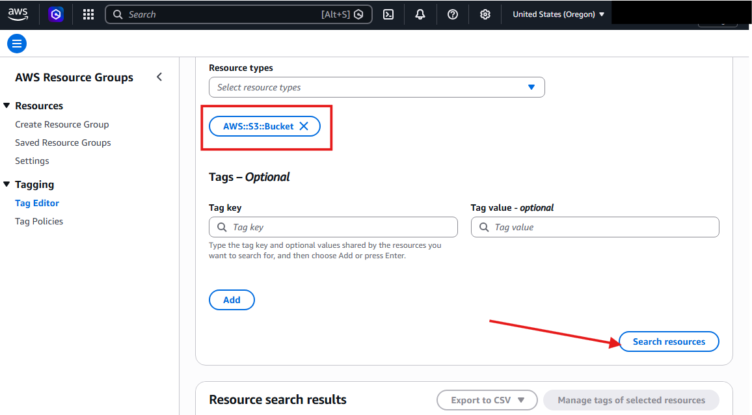This screenshot has height=415, width=752.
Task: Open the Export to CSV dropdown
Action: point(487,400)
